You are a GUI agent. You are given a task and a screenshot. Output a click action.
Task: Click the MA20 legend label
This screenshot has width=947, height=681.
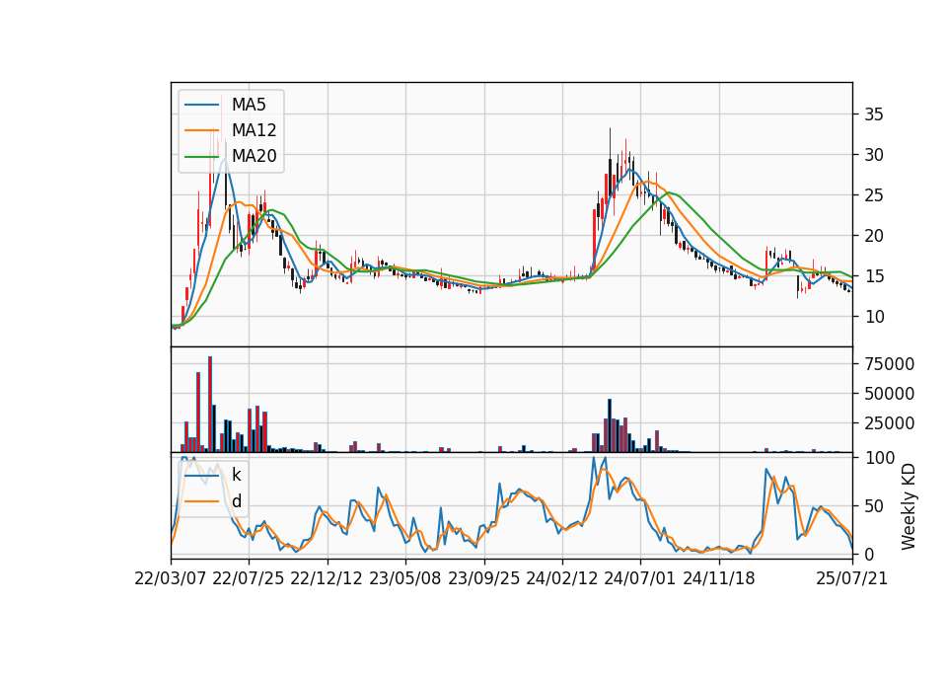coord(254,156)
